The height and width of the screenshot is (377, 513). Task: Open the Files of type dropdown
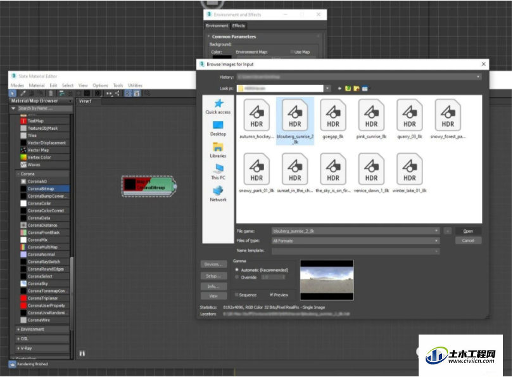[436, 241]
